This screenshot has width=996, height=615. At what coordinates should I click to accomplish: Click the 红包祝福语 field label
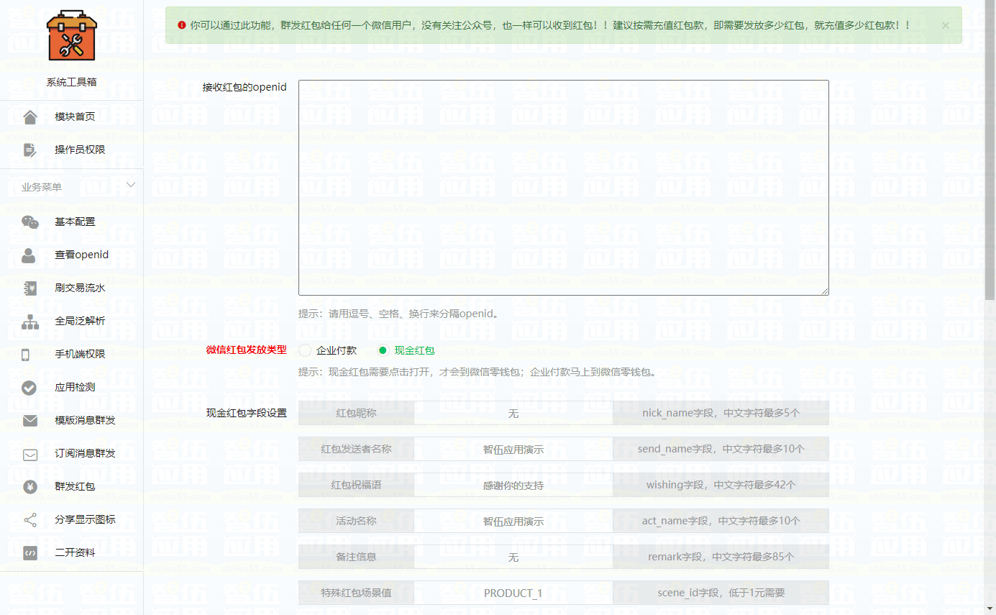tap(356, 485)
